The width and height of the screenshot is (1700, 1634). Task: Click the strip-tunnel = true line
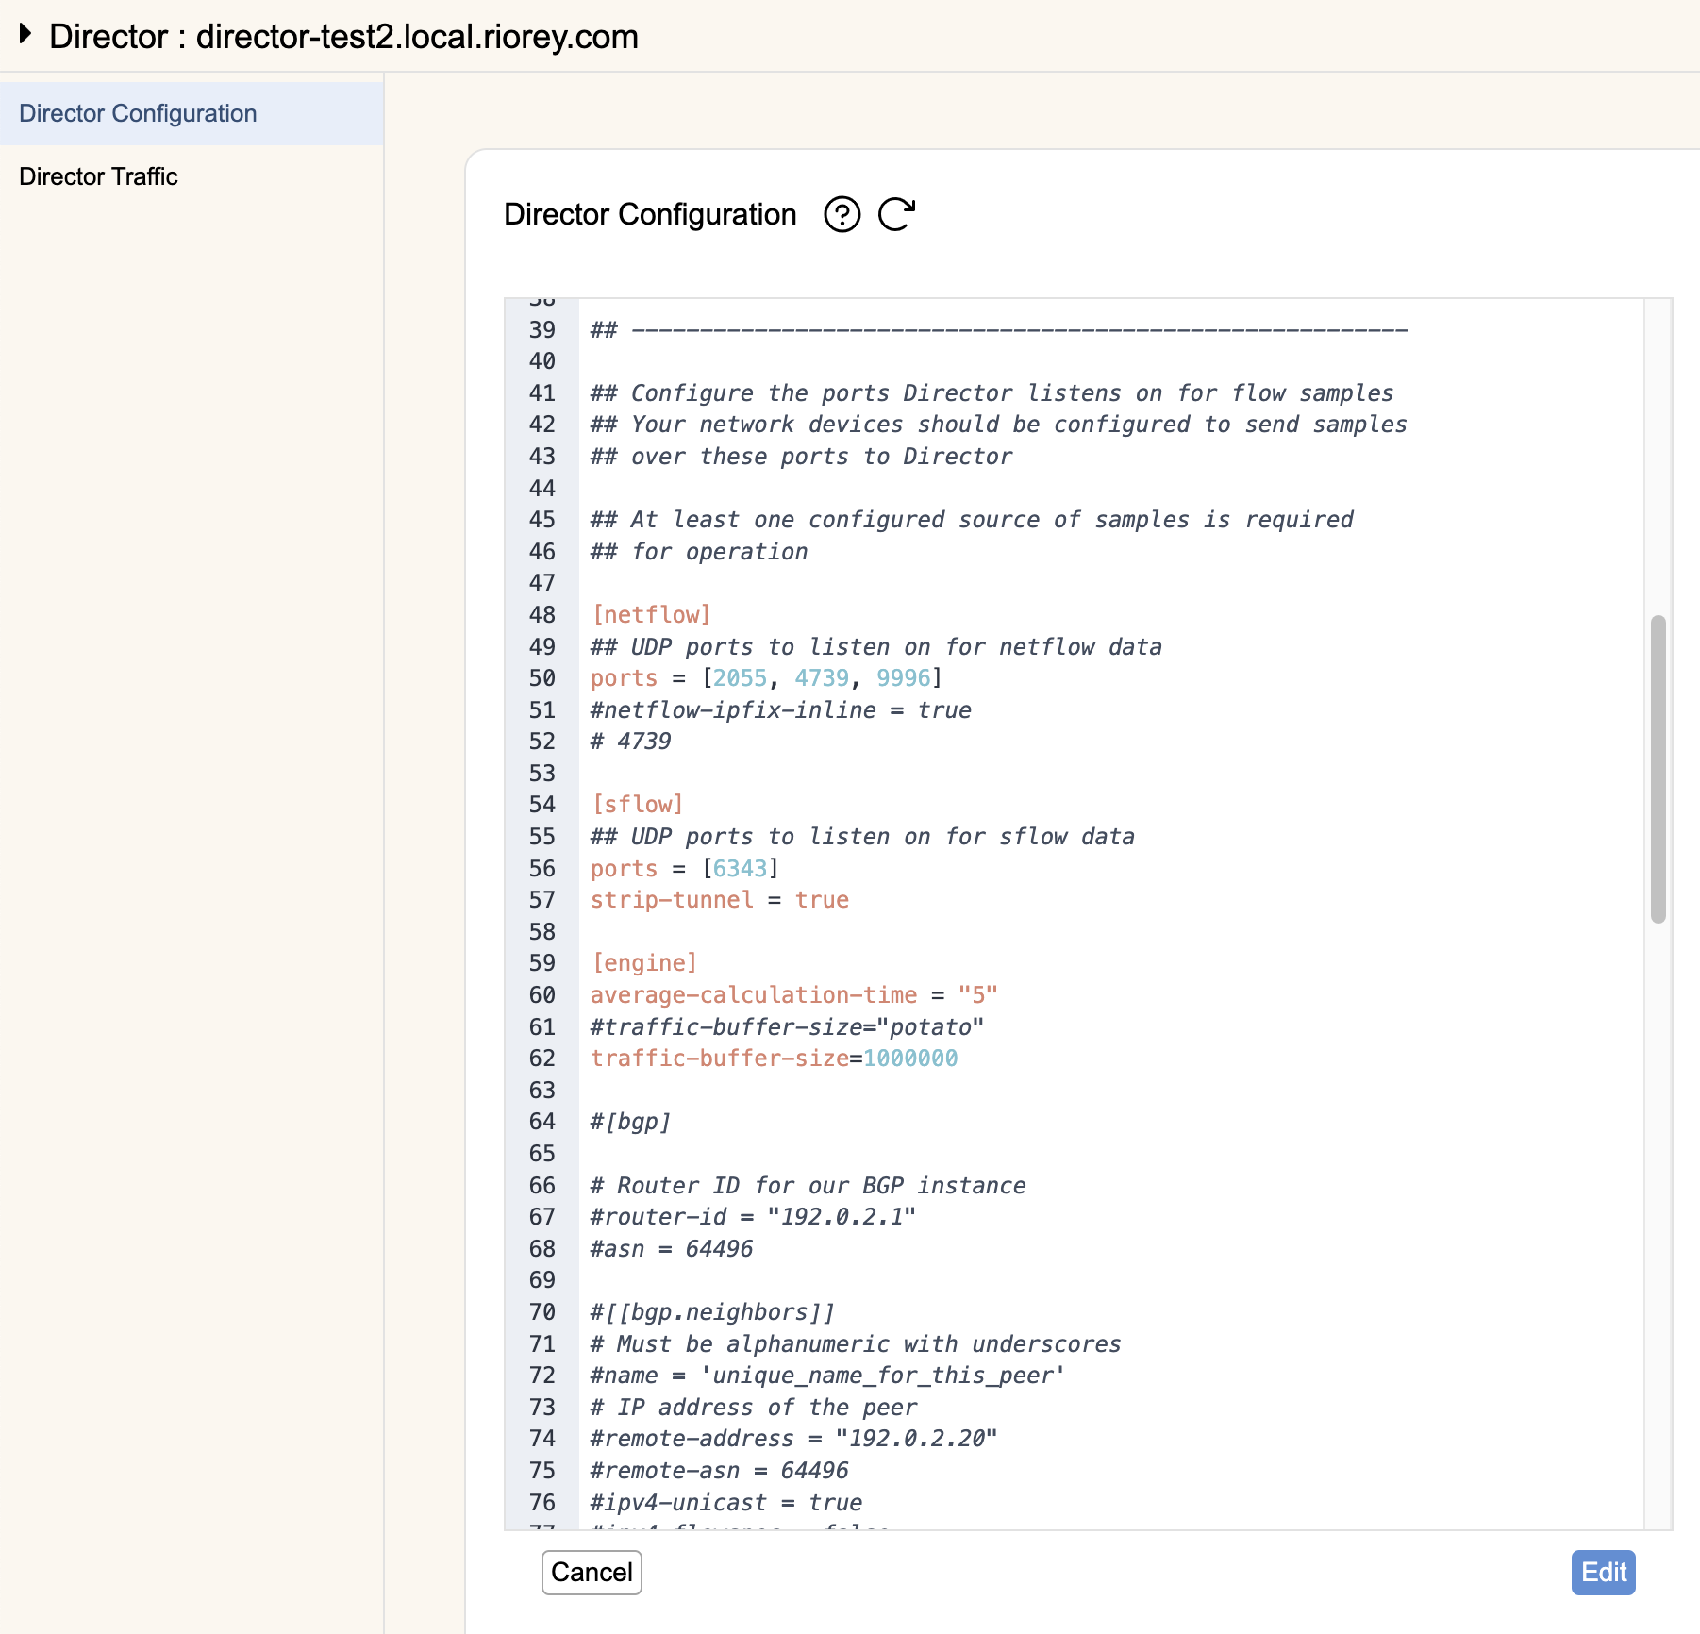(x=720, y=900)
